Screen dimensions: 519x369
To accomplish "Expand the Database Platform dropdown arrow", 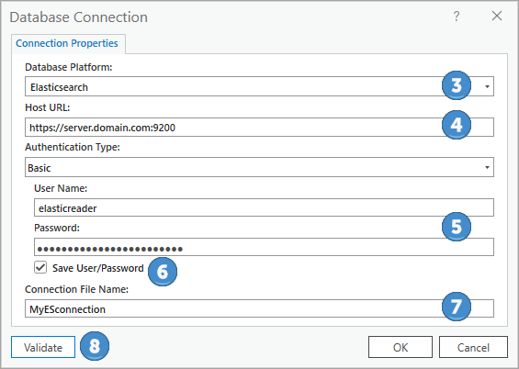I will pyautogui.click(x=487, y=86).
